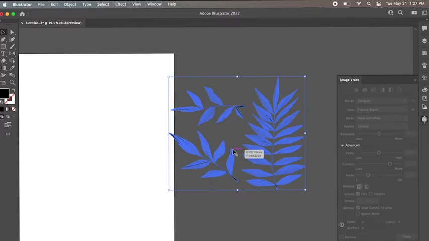Open the Layers panel icon
This screenshot has width=429, height=241.
[x=424, y=41]
